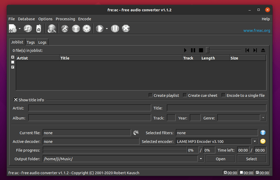The height and width of the screenshot is (180, 280).
Task: Toggle Show title info checkbox
Action: (x=16, y=100)
